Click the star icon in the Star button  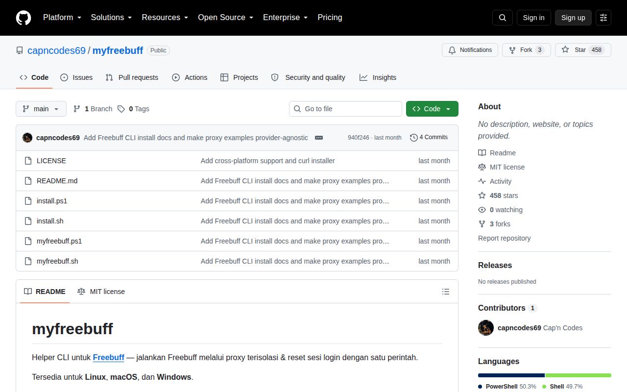click(x=565, y=50)
